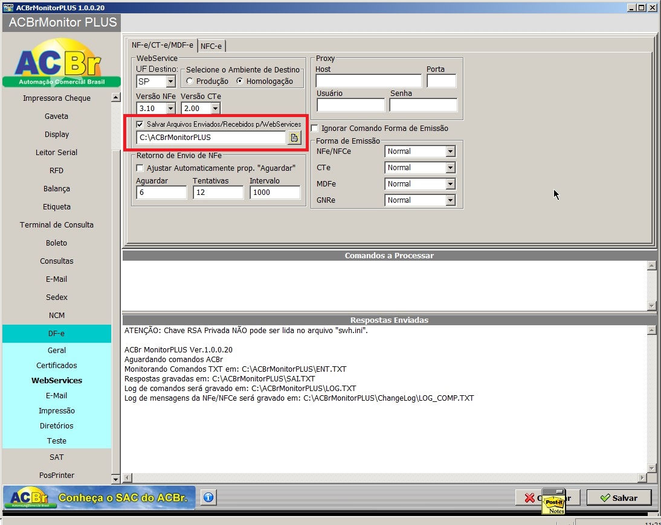
Task: Select the Homologação environment radio button
Action: coord(240,81)
